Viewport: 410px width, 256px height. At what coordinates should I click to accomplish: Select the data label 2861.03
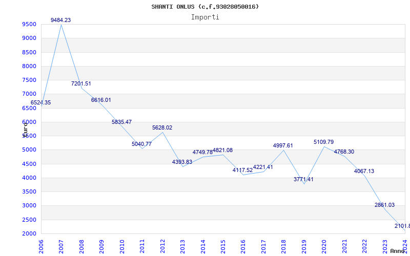[384, 205]
